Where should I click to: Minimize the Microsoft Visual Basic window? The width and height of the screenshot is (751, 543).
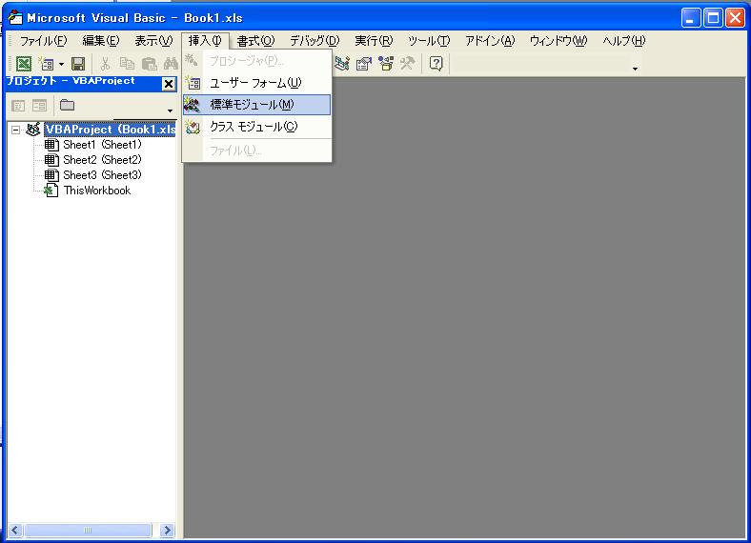click(690, 18)
